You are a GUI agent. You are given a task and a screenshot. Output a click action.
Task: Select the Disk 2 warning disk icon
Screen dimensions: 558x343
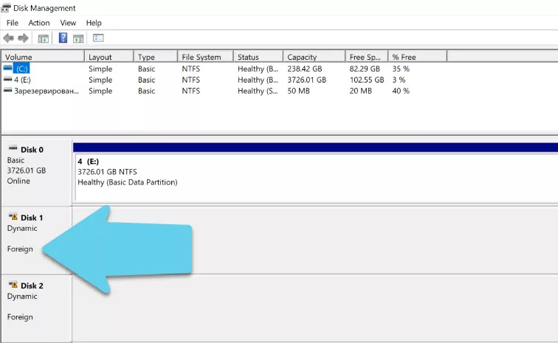(x=13, y=285)
